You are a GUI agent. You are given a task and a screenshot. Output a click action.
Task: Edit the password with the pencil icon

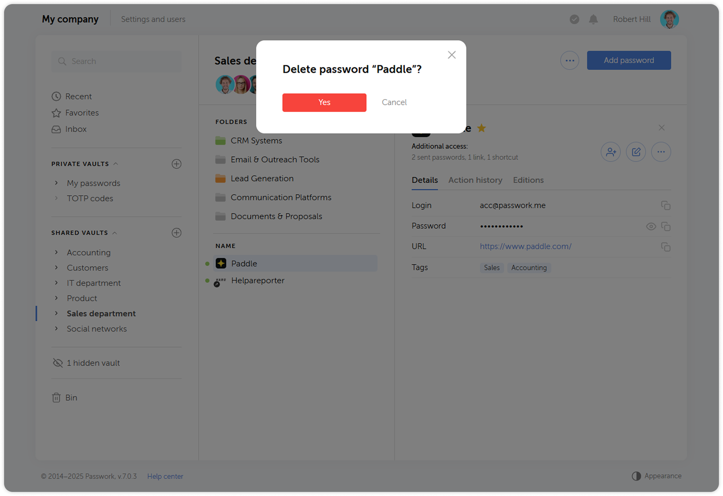point(636,152)
